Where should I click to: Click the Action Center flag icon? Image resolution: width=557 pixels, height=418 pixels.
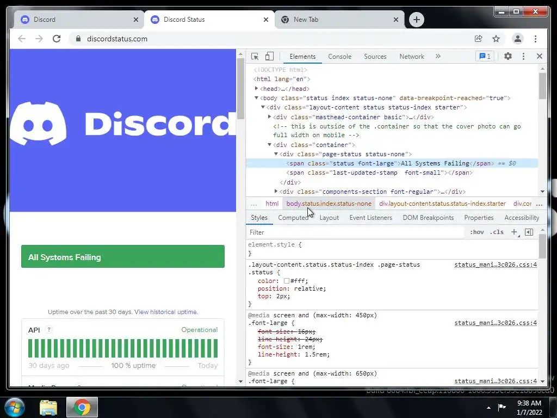tap(502, 407)
